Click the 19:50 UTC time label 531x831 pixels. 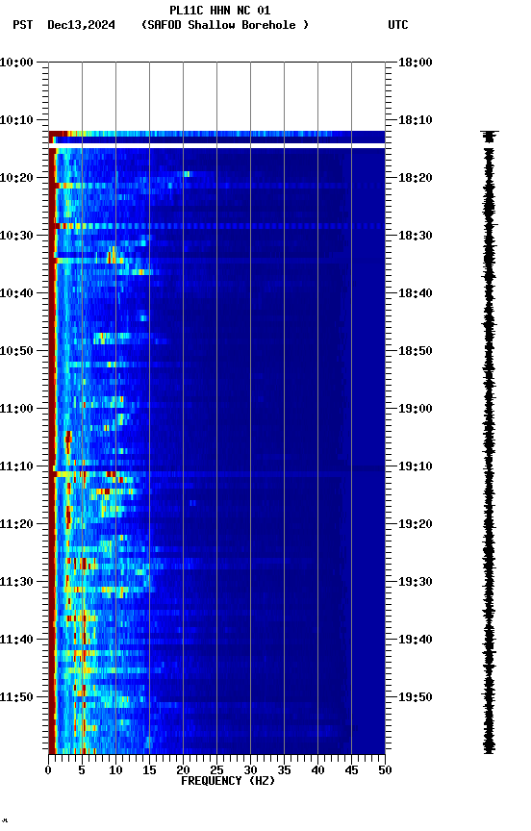[416, 697]
